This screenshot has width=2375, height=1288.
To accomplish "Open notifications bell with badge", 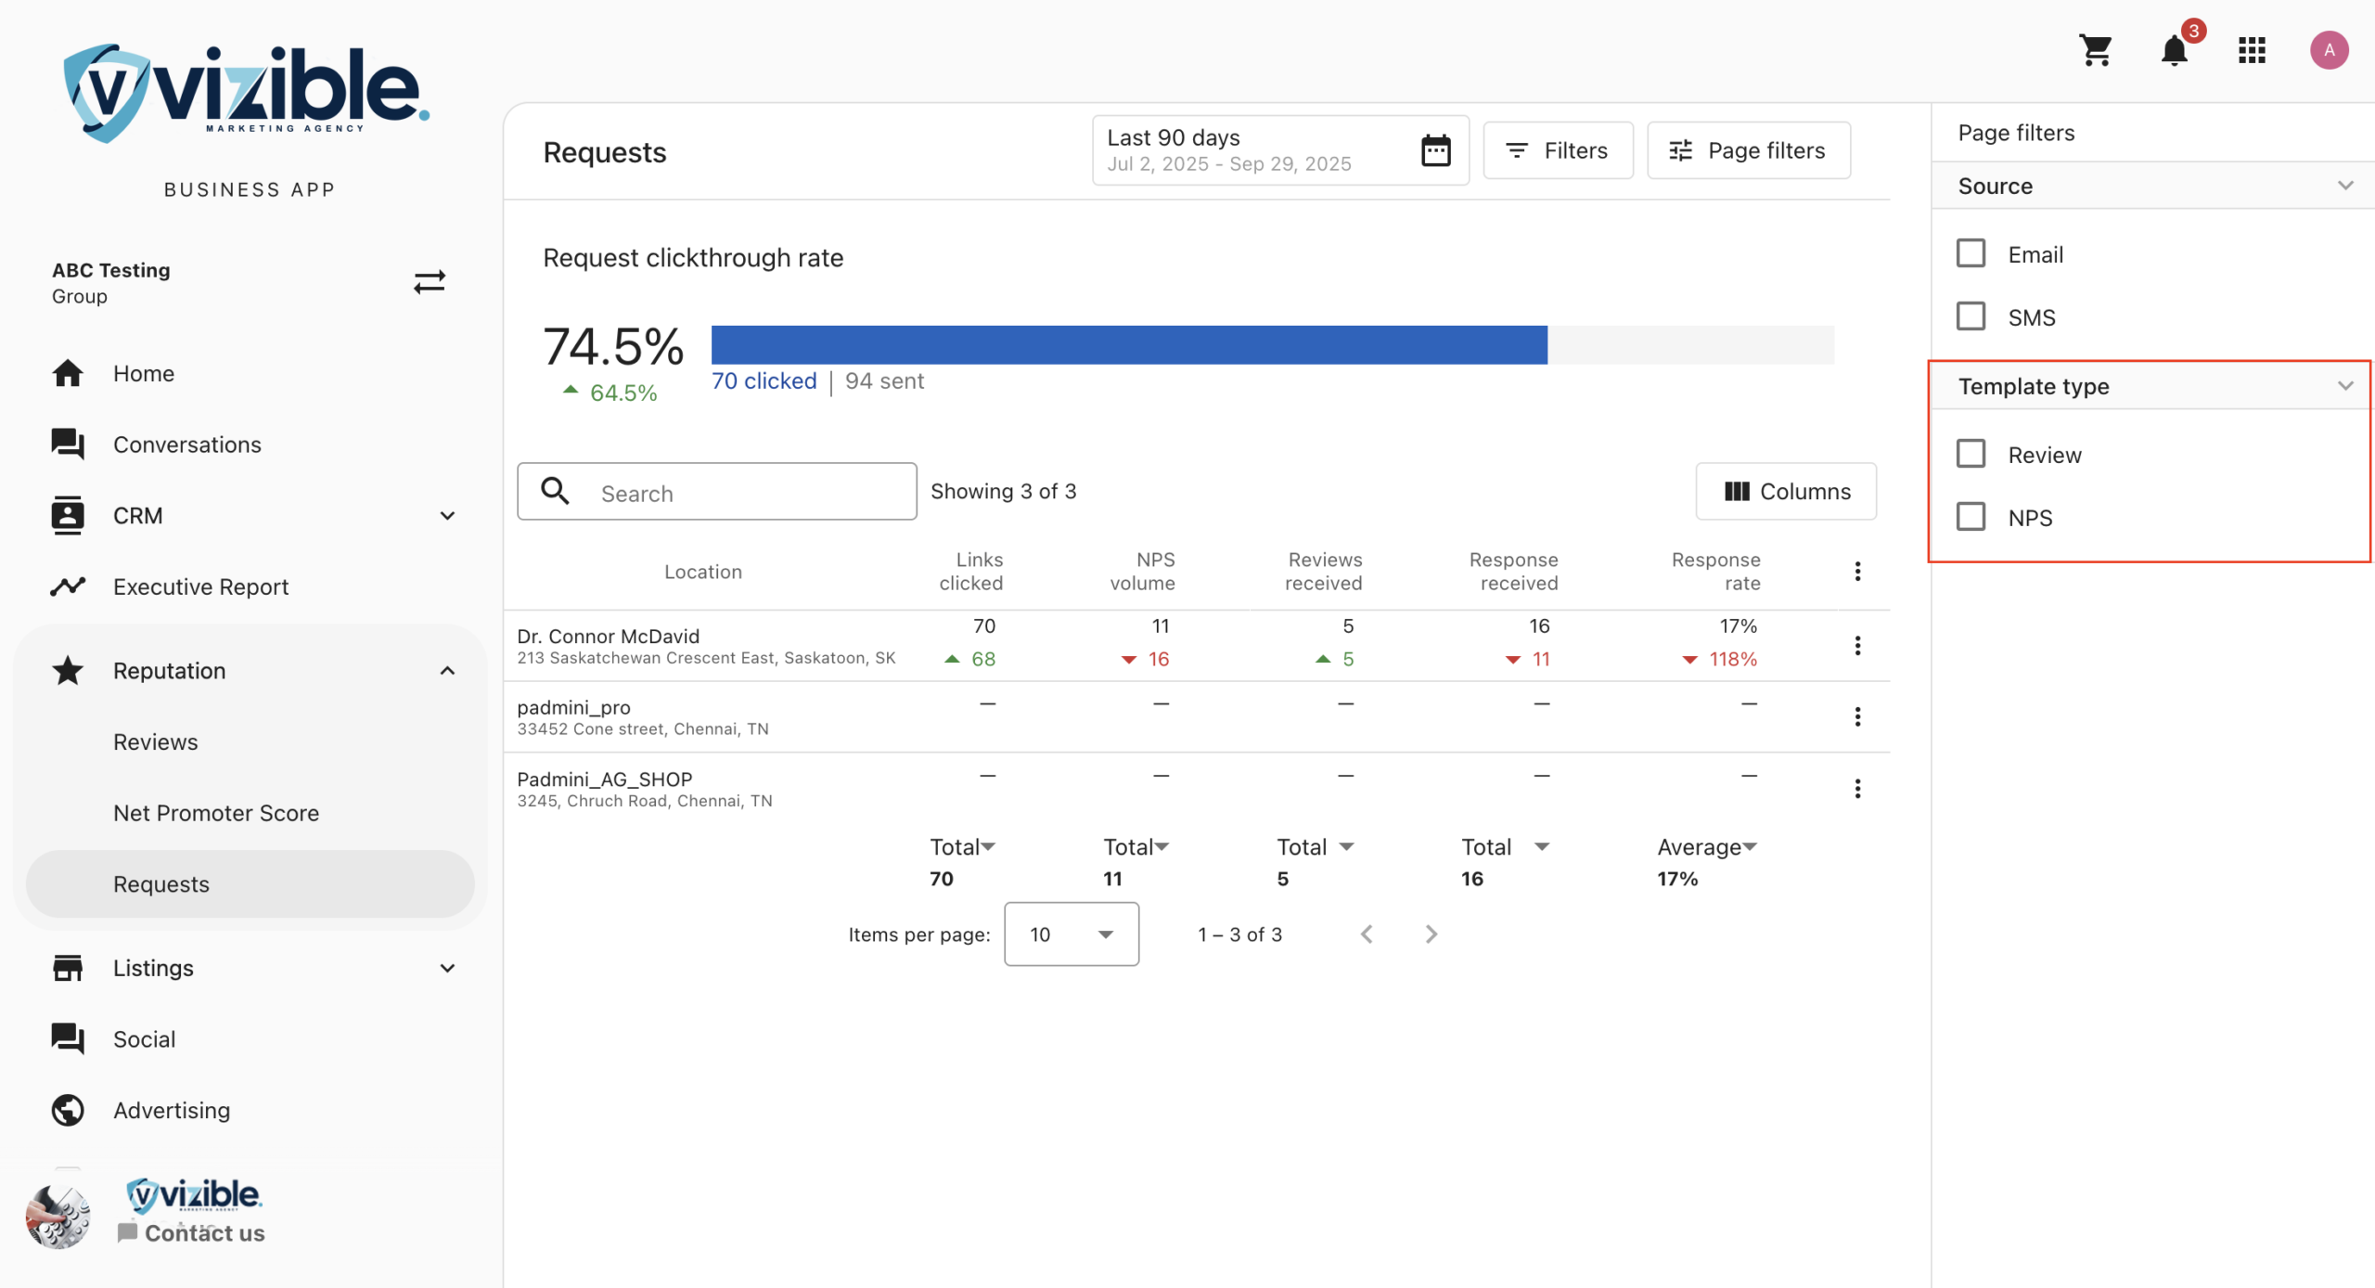I will click(2174, 50).
